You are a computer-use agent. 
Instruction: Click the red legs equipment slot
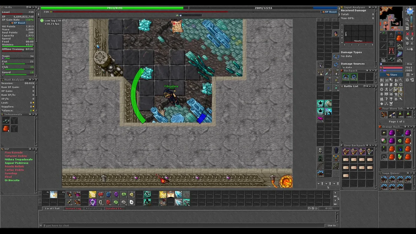[x=391, y=51]
